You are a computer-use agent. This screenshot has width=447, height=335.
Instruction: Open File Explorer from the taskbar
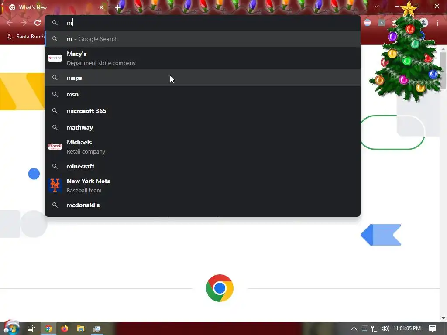click(x=81, y=328)
